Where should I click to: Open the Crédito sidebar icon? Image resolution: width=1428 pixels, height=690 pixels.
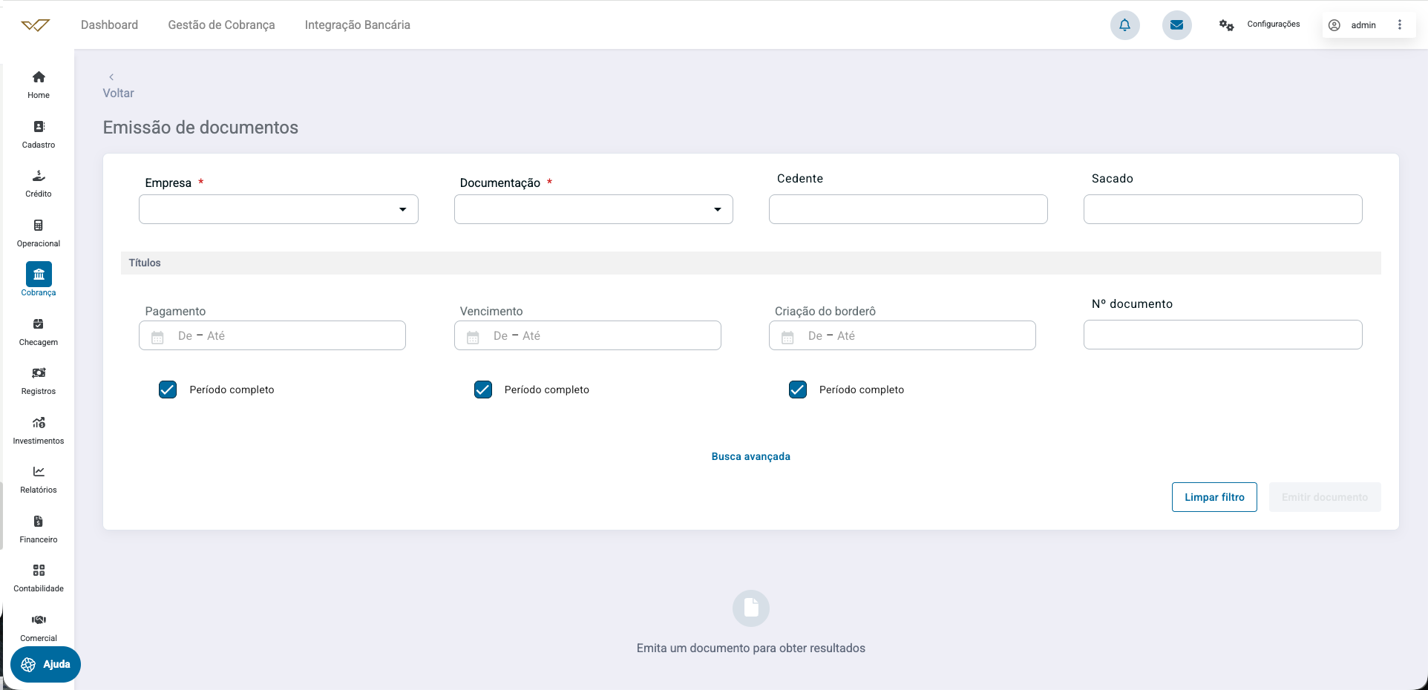point(39,176)
